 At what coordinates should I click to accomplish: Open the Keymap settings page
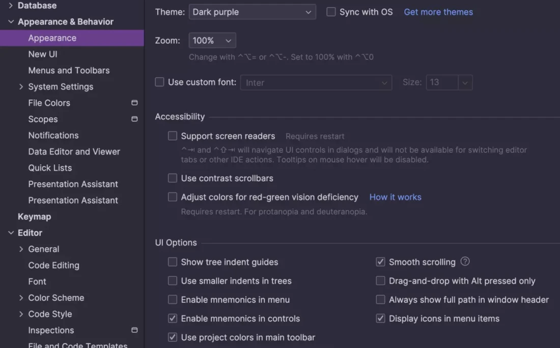[x=34, y=217]
